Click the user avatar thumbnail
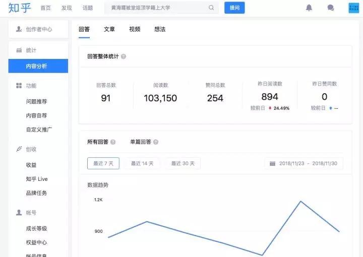The width and height of the screenshot is (363, 257). (x=354, y=8)
